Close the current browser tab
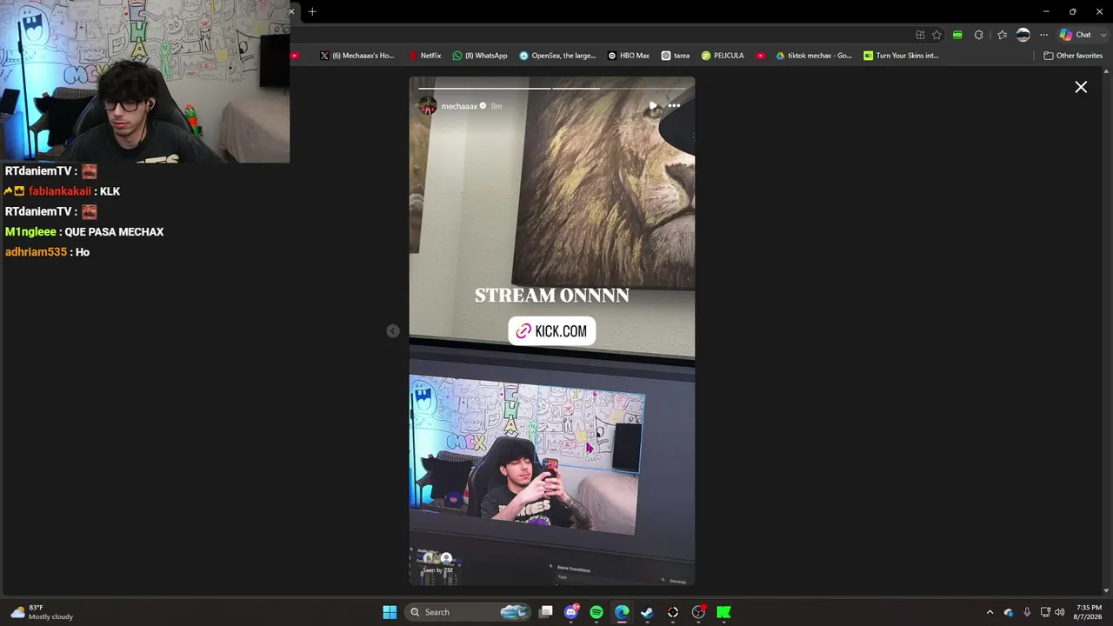The width and height of the screenshot is (1113, 626). 291,11
